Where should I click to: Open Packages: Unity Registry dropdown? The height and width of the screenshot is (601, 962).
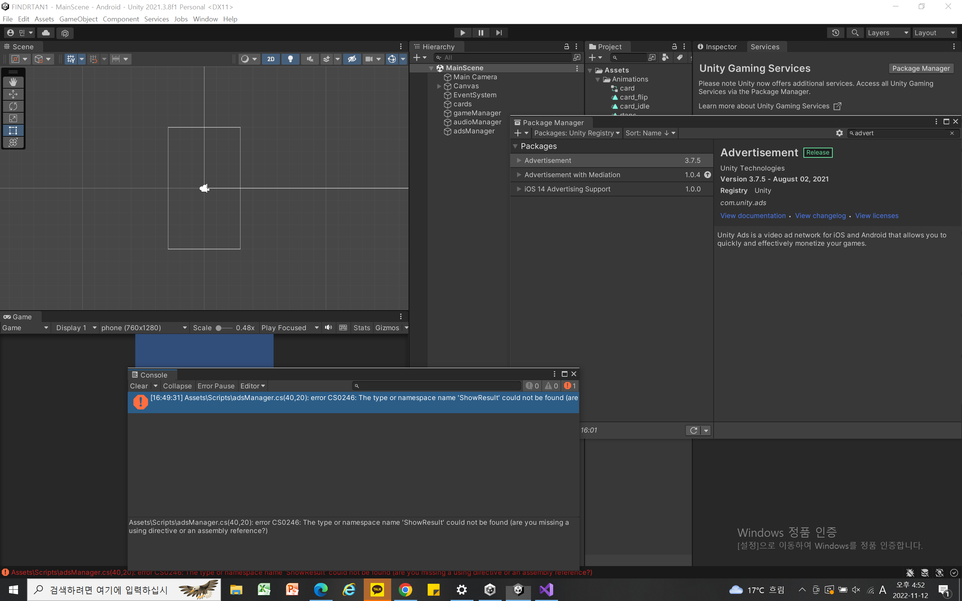click(577, 133)
